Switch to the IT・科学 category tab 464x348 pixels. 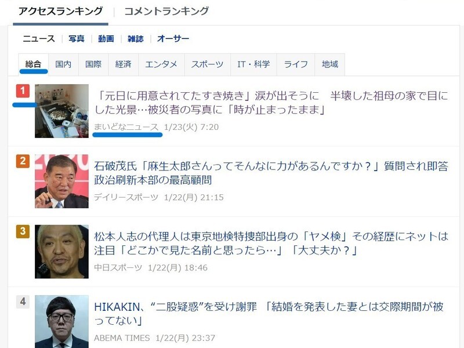(253, 64)
